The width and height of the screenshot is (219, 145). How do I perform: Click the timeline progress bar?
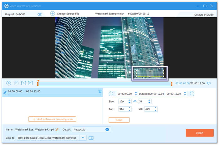click(104, 84)
